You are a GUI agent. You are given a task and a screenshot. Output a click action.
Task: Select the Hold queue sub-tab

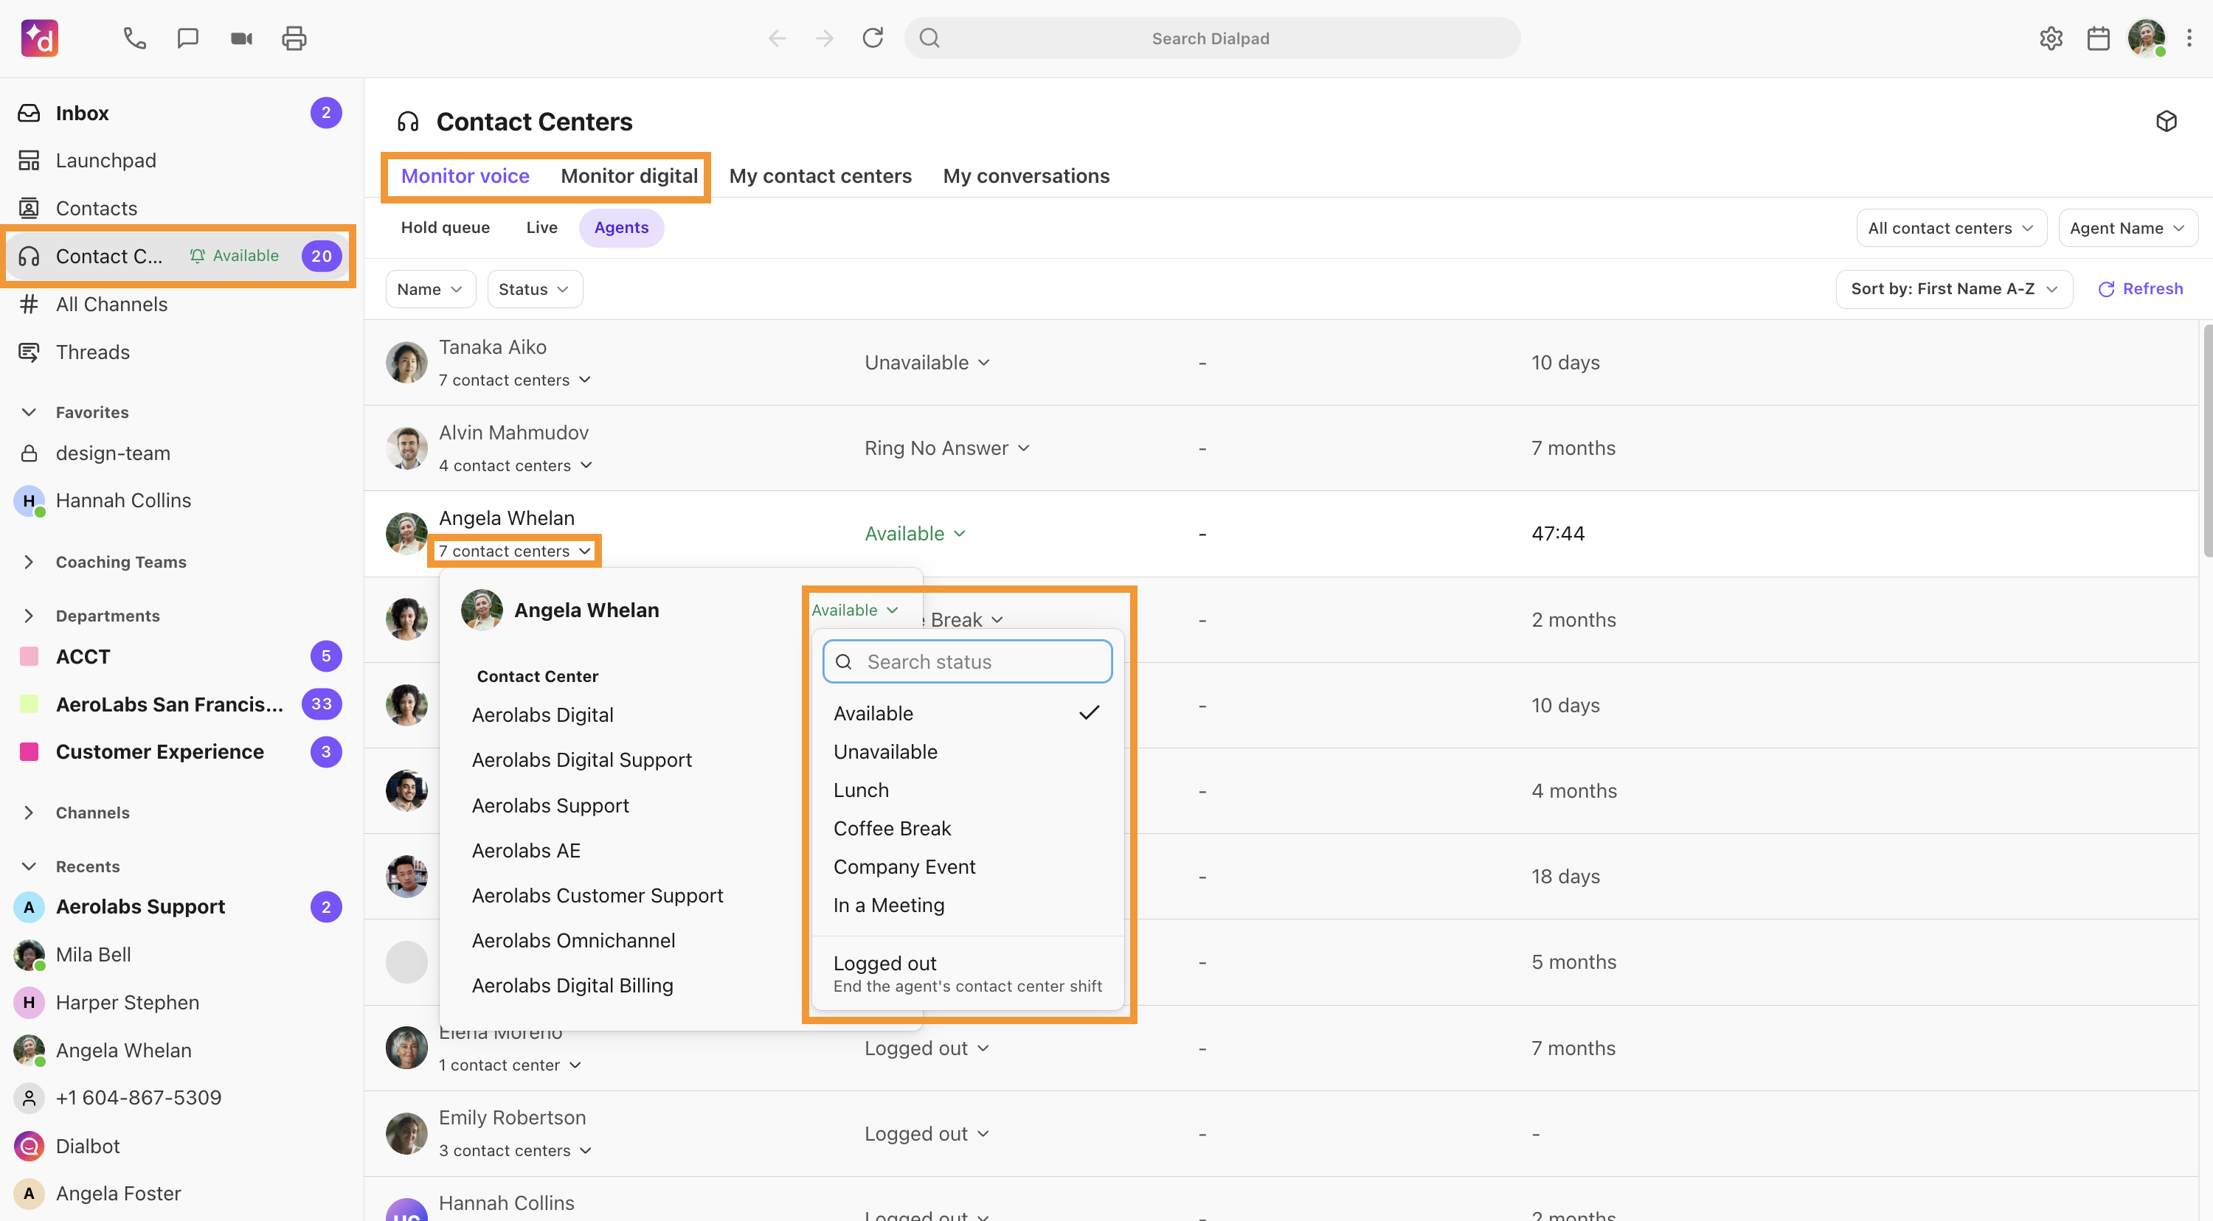tap(445, 228)
